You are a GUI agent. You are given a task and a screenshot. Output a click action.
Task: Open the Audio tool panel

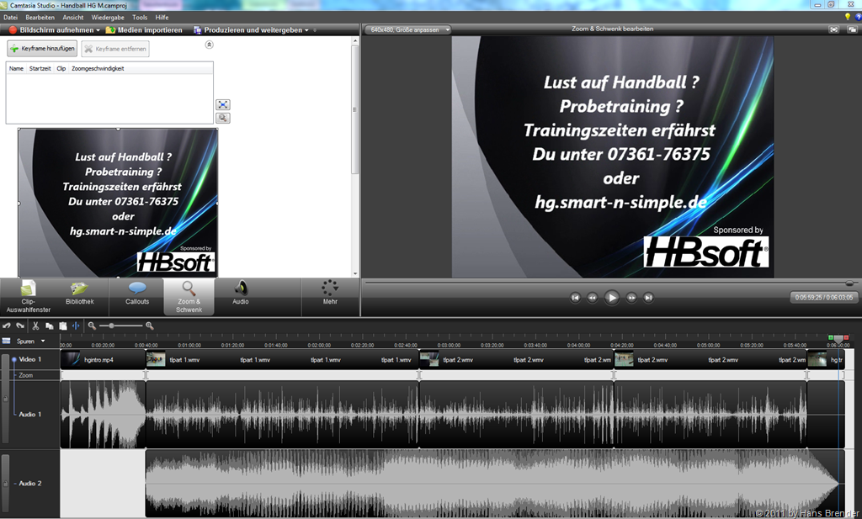point(241,294)
